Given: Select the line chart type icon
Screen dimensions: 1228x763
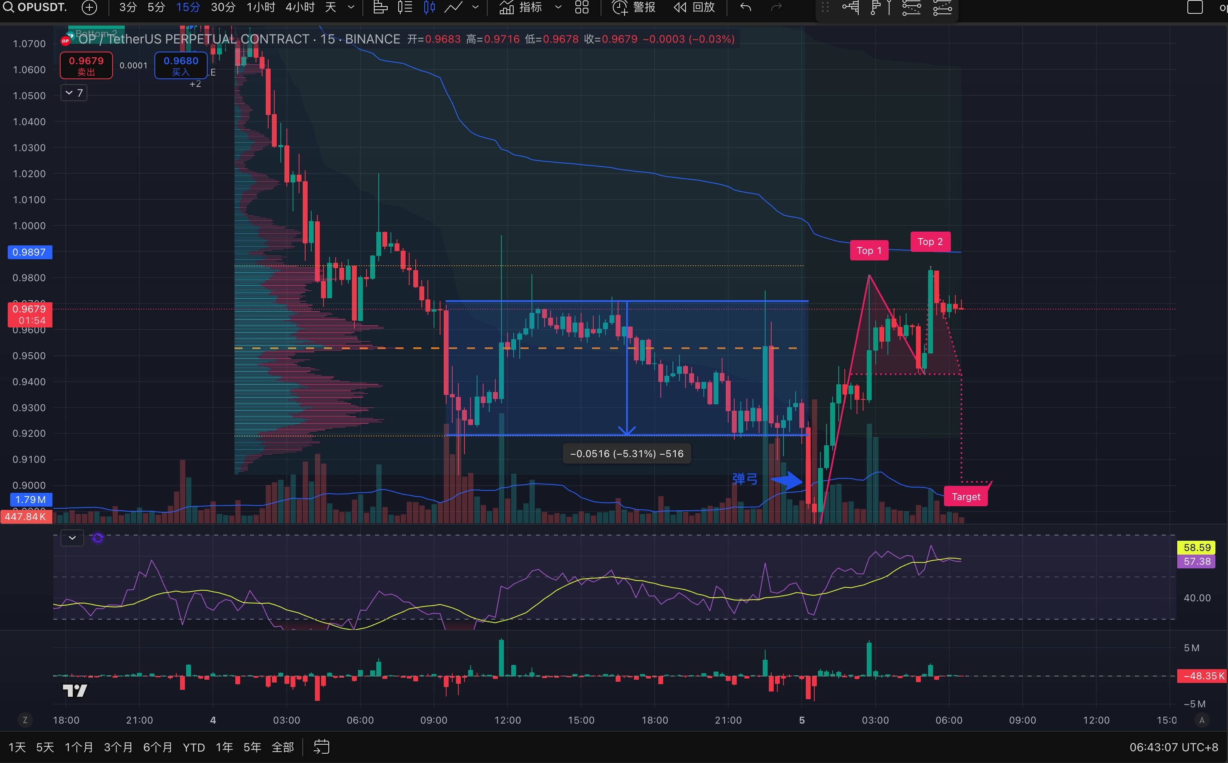Looking at the screenshot, I should point(454,7).
